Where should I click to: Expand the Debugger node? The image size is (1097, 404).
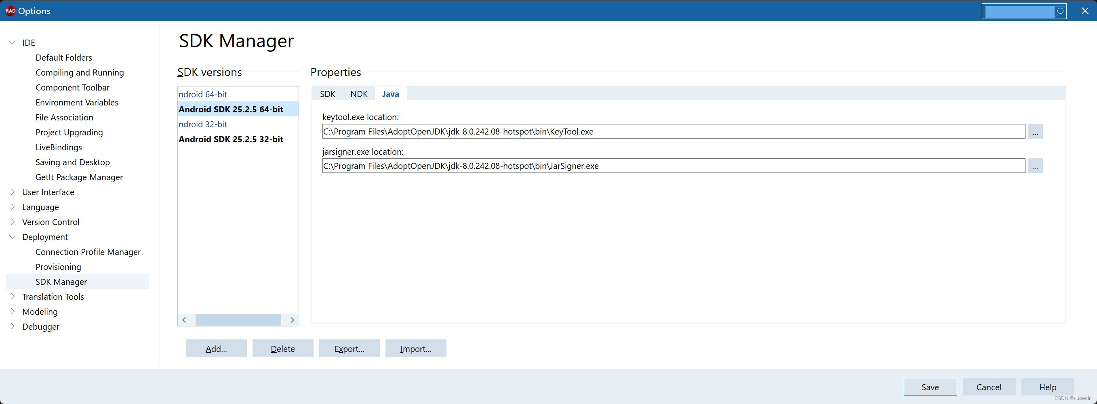click(13, 326)
